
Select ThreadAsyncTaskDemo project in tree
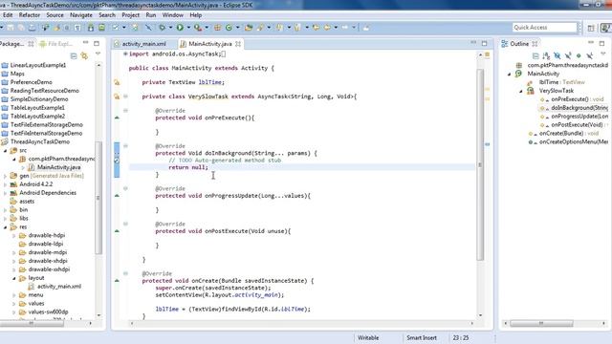click(40, 141)
